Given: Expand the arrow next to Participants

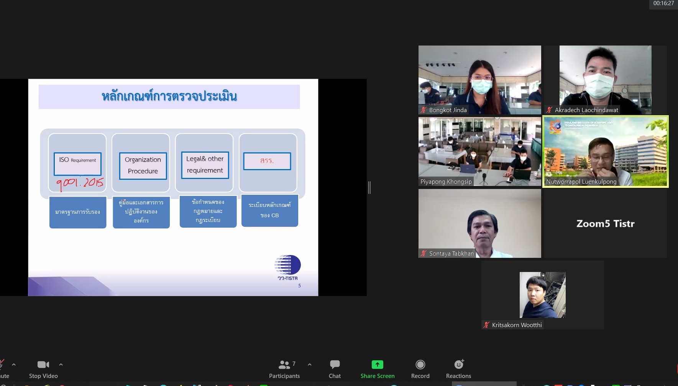Looking at the screenshot, I should [x=310, y=365].
